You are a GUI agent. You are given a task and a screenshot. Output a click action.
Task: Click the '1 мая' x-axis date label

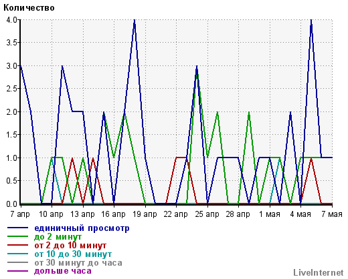(x=269, y=214)
